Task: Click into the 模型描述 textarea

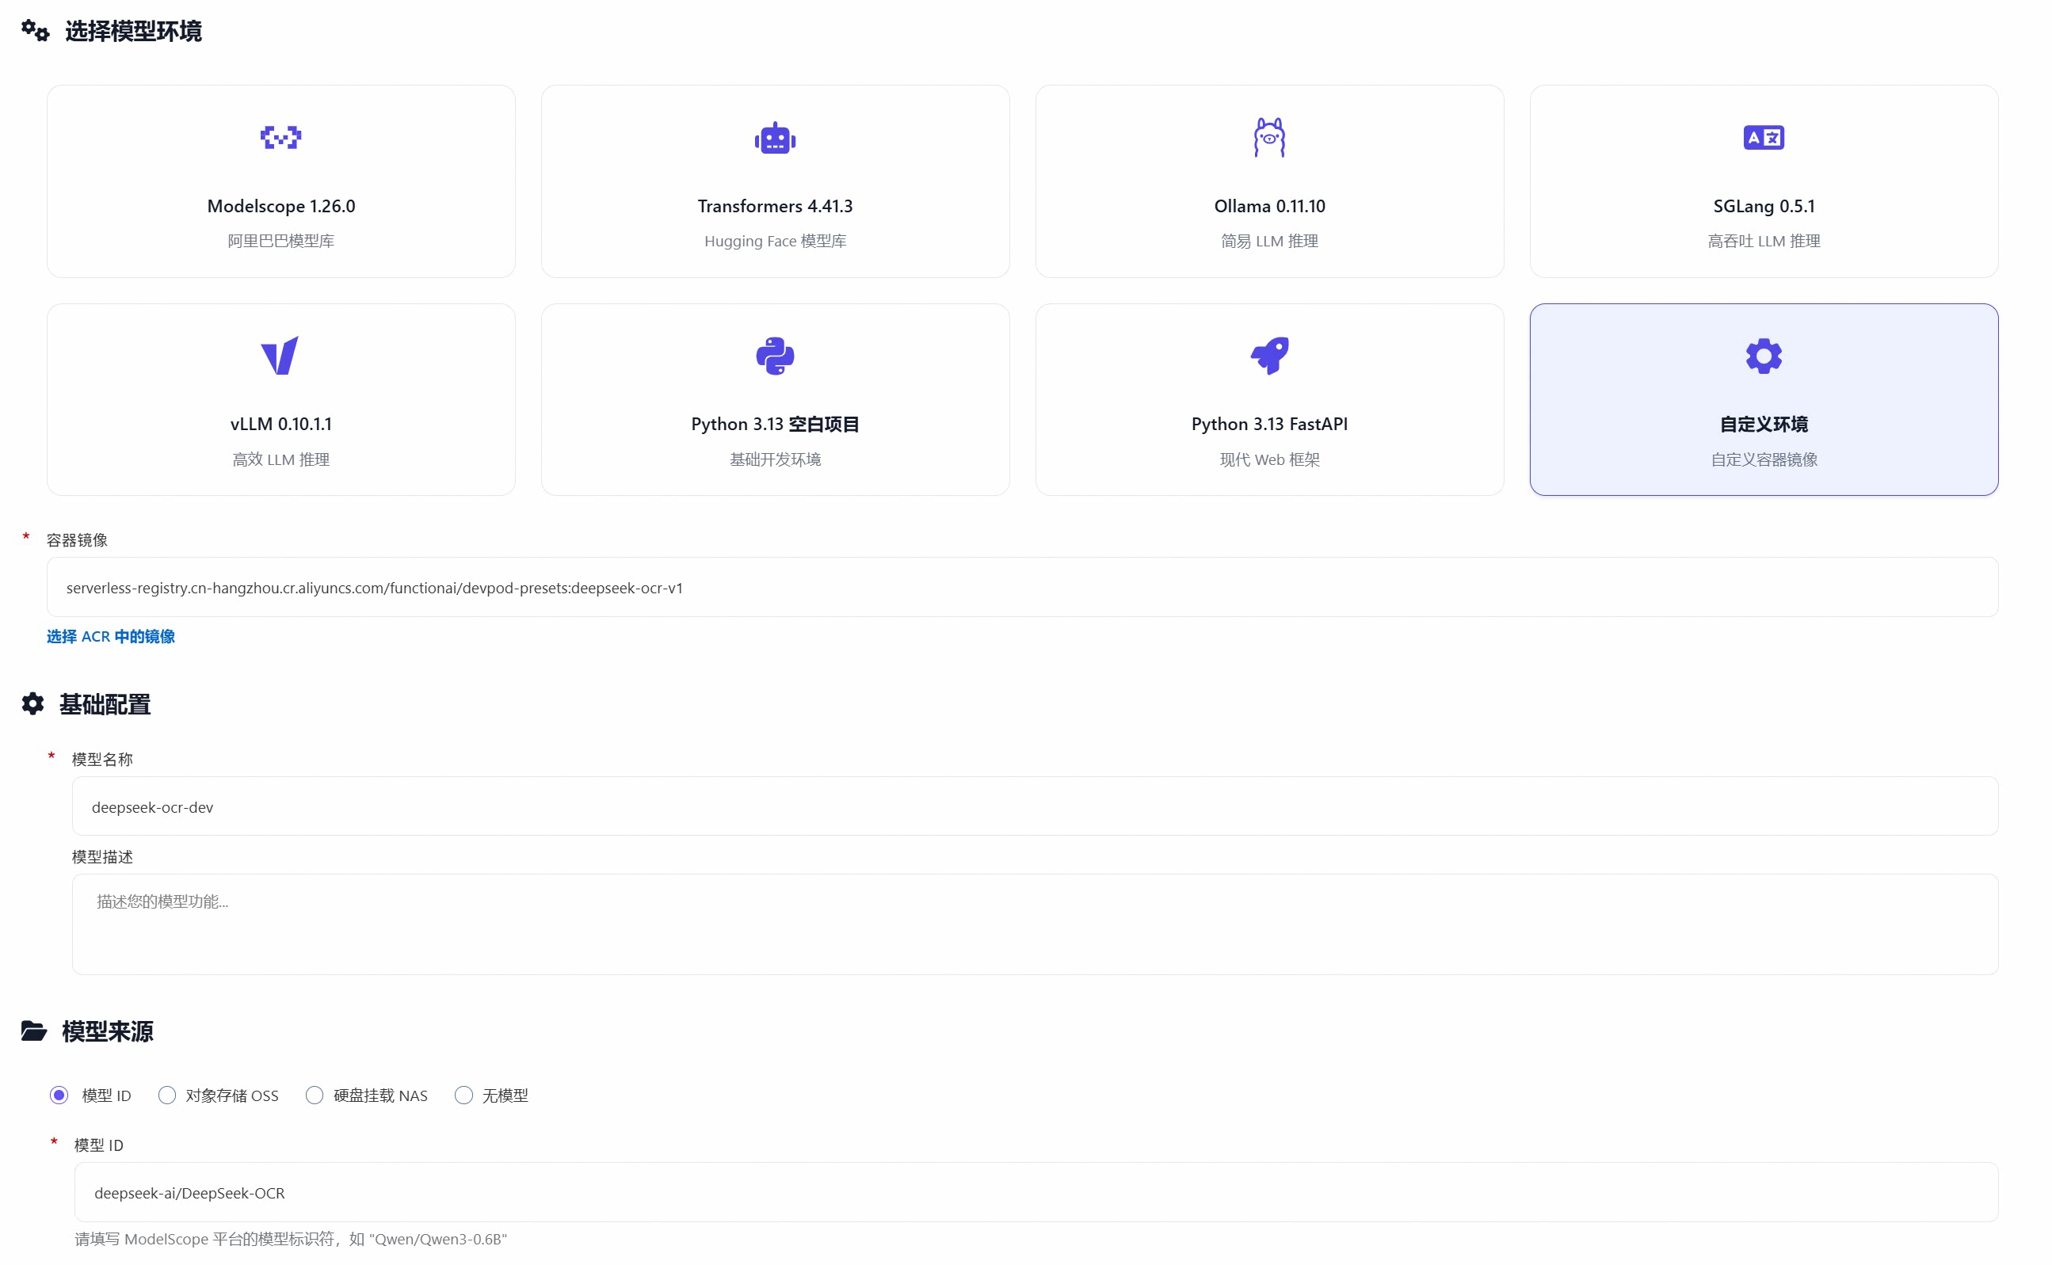Action: click(x=1035, y=924)
